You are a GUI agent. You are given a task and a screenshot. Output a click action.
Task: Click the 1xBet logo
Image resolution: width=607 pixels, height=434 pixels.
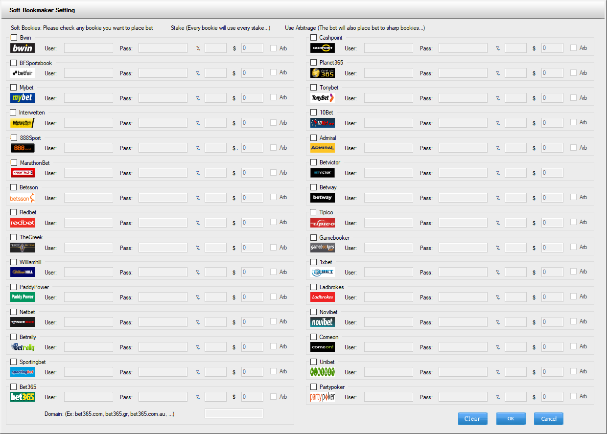coord(323,272)
